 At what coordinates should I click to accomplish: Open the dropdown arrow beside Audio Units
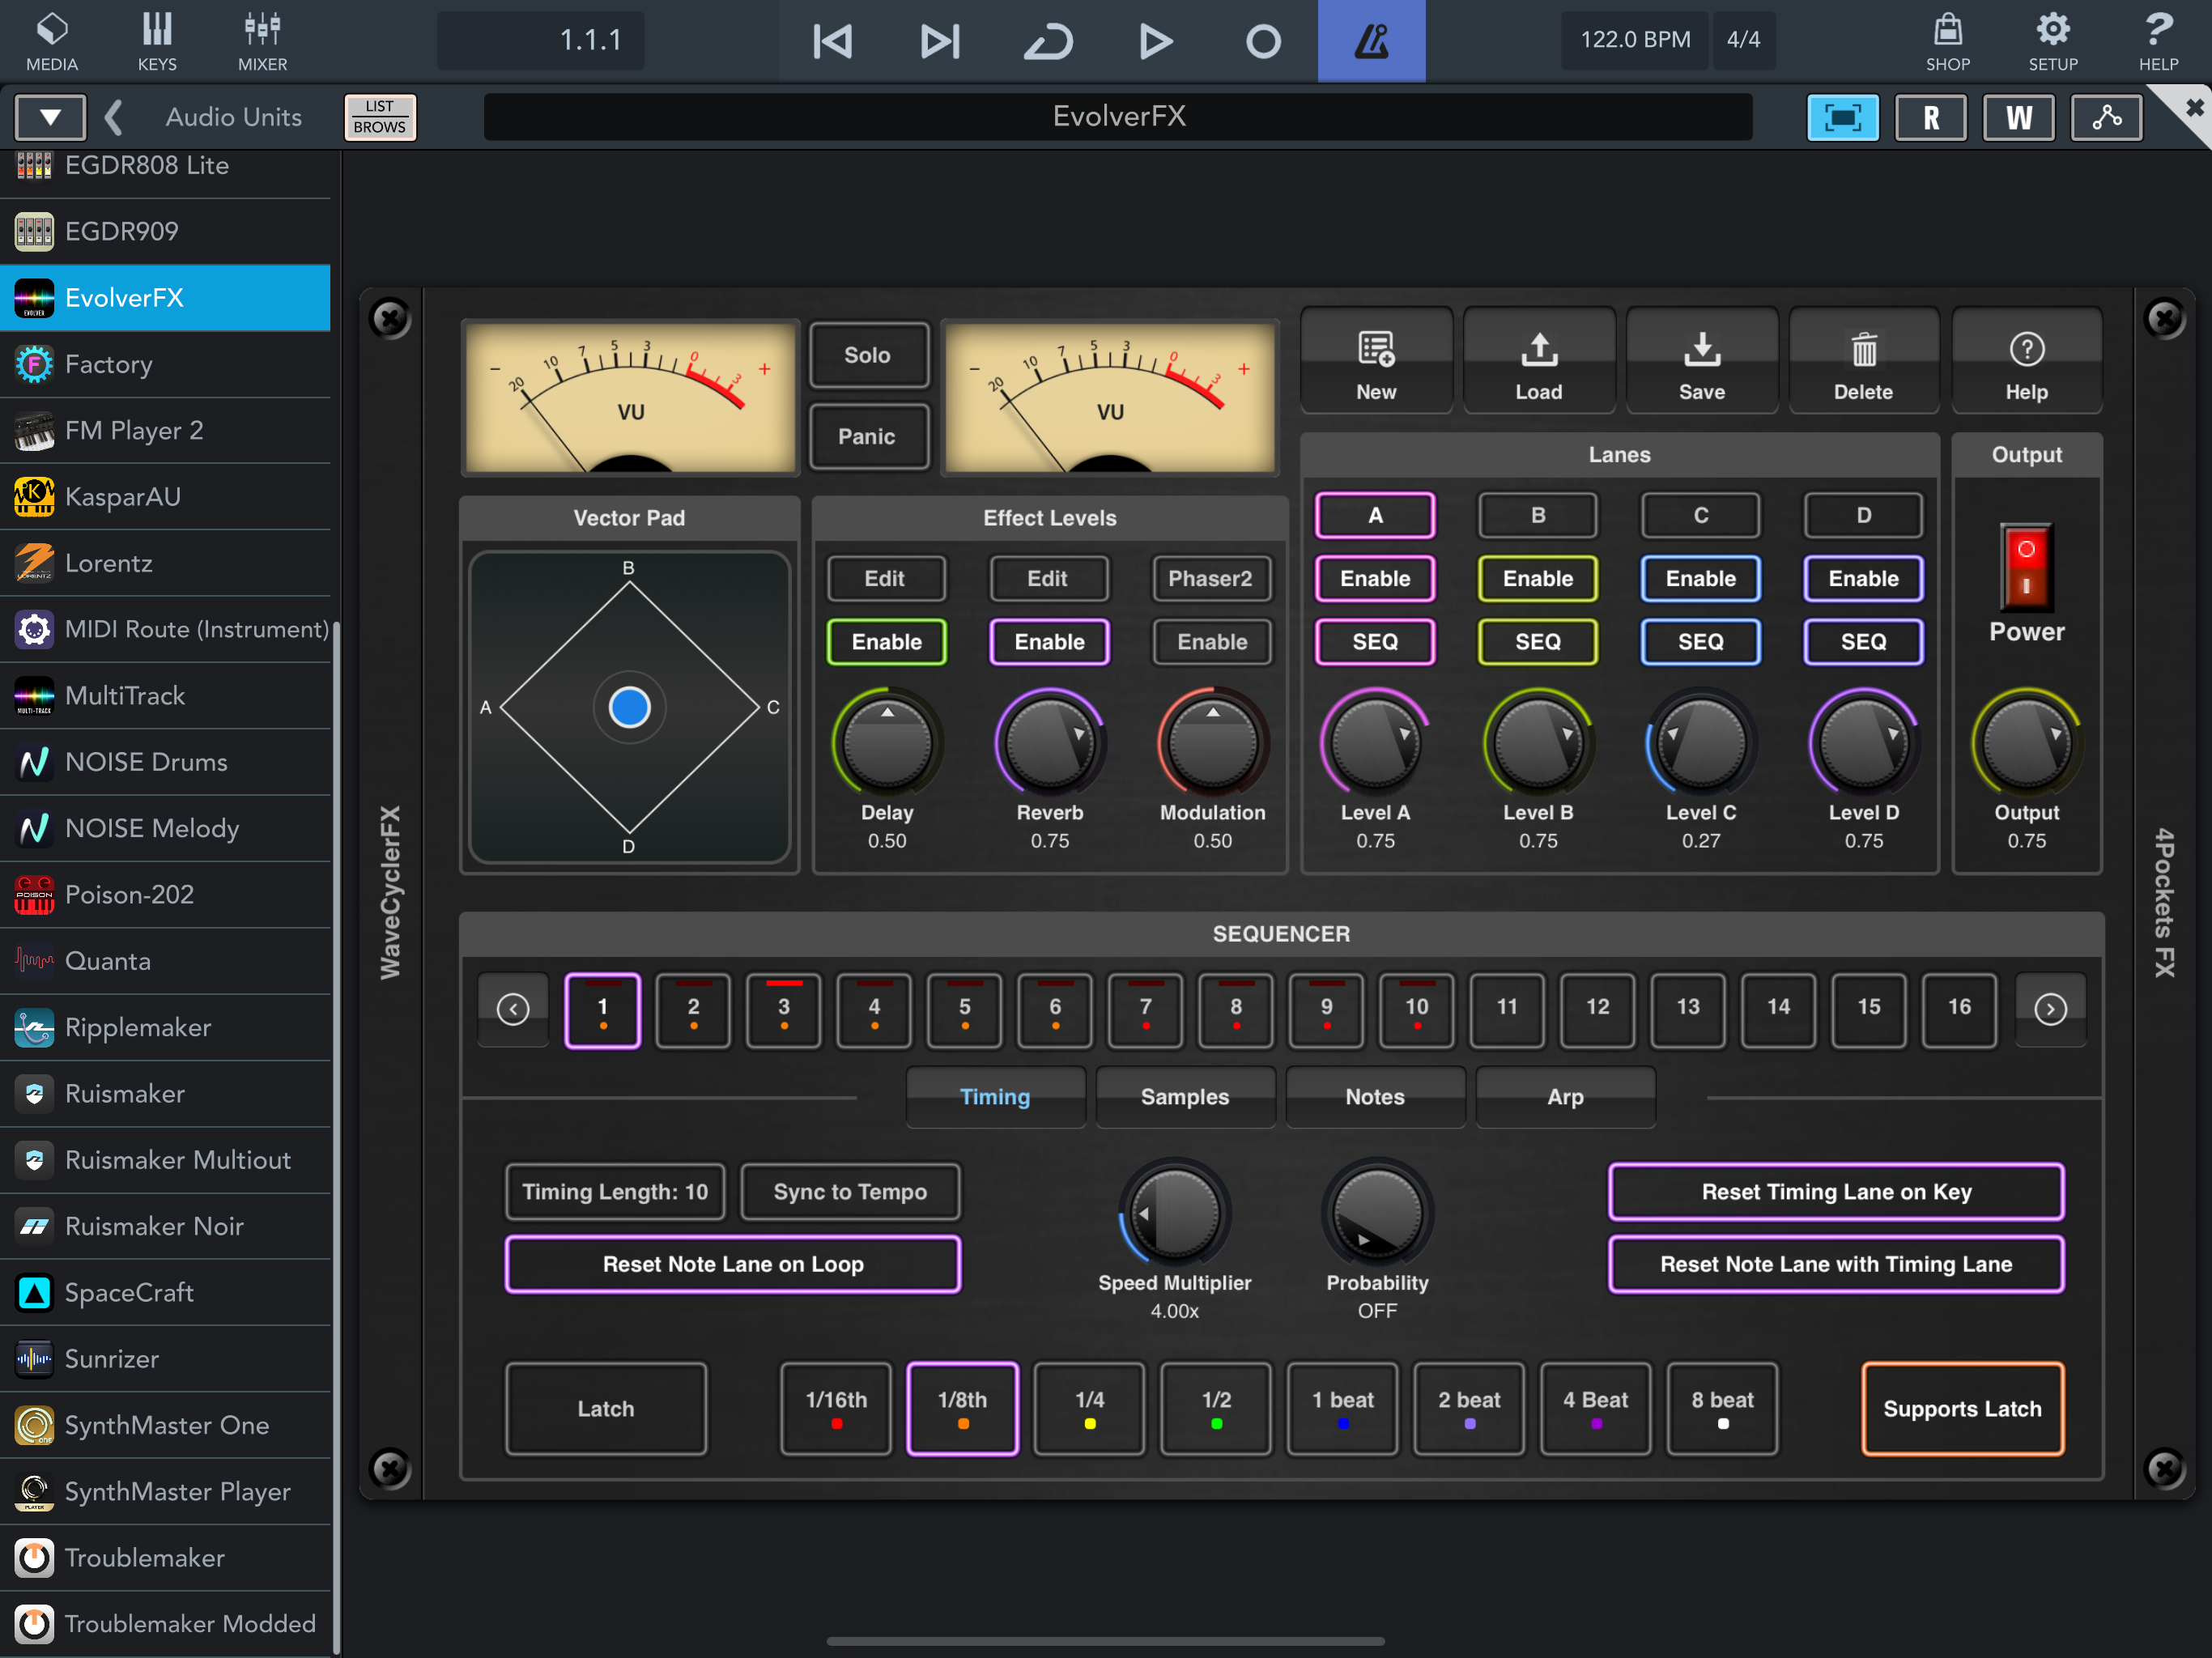point(50,117)
